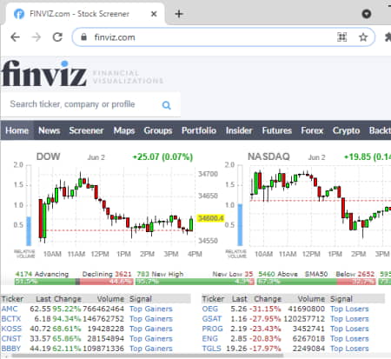This screenshot has height=359, width=391.
Task: Open the Forex menu item
Action: click(x=312, y=130)
